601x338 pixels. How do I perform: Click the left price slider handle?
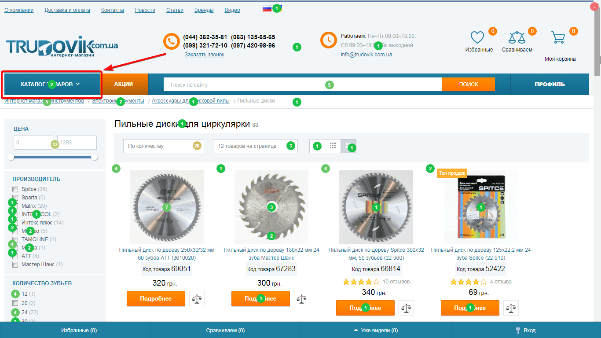pos(11,157)
